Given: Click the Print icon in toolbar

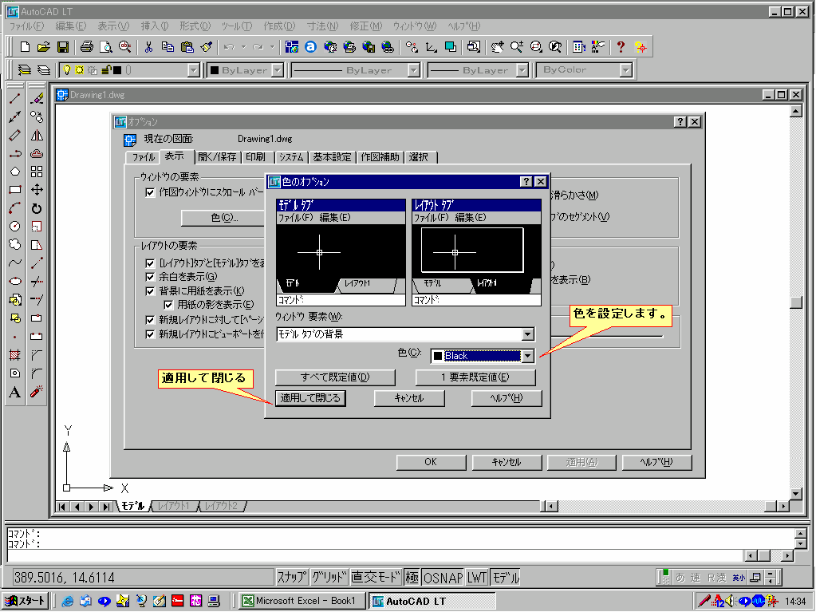Looking at the screenshot, I should click(87, 47).
